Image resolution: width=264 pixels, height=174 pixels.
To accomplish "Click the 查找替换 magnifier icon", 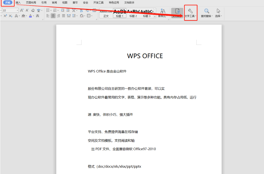I will tap(207, 11).
